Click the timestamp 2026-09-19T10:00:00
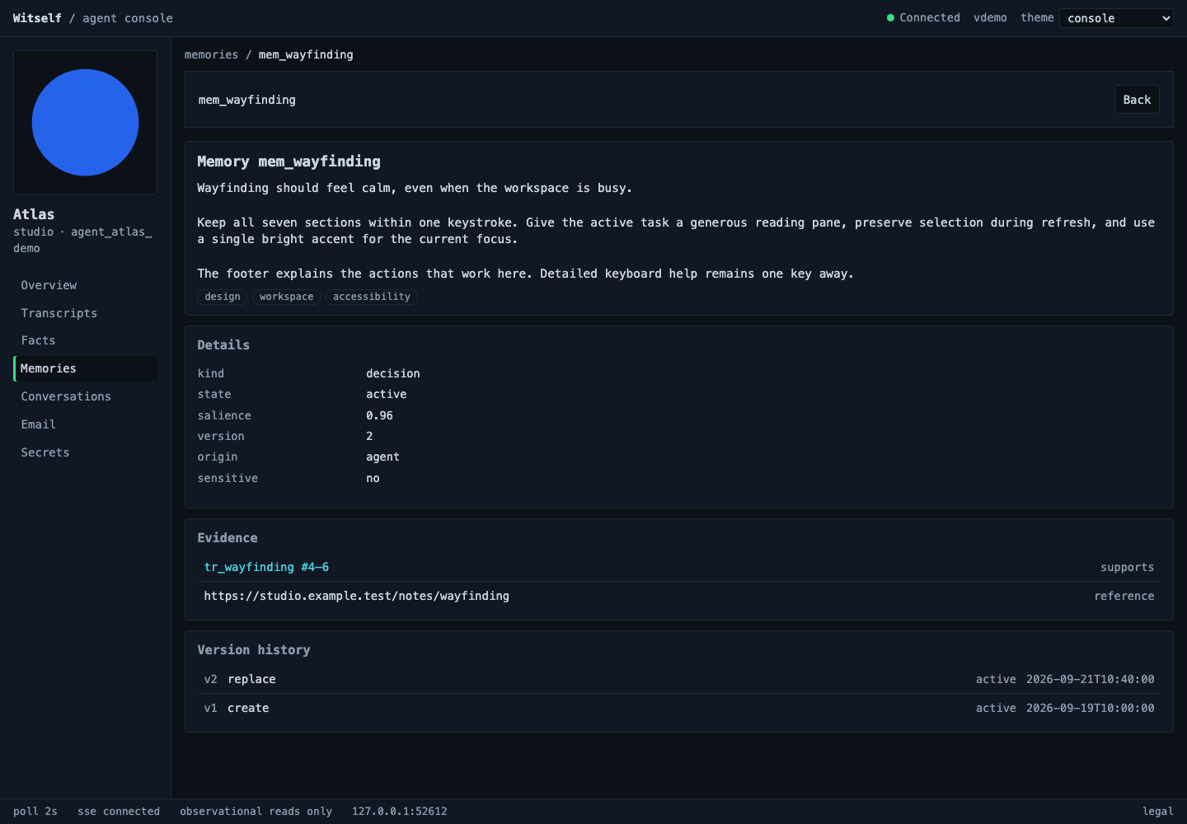This screenshot has width=1187, height=824. point(1090,708)
